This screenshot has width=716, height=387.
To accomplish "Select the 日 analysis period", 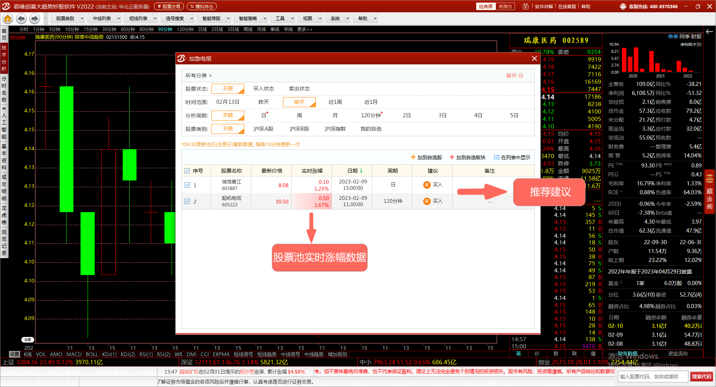I will pyautogui.click(x=264, y=115).
